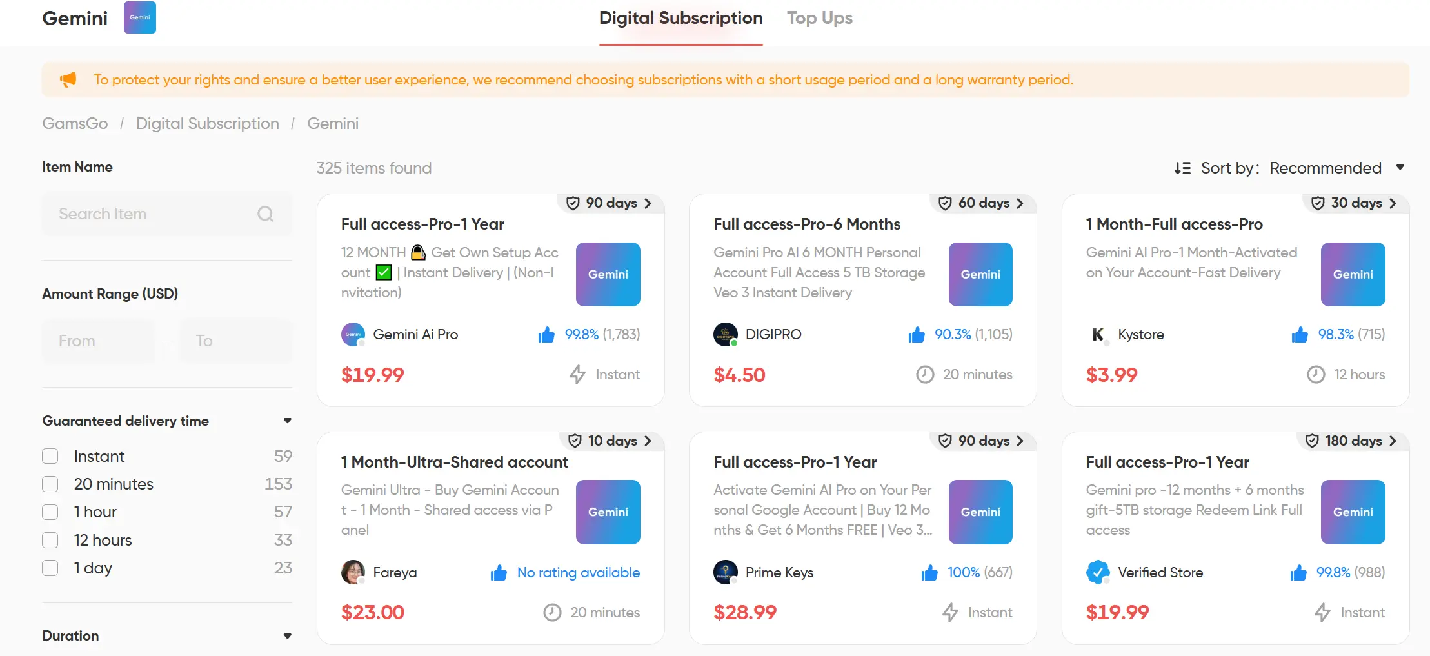Expand the Duration filter section
The height and width of the screenshot is (656, 1430).
tap(288, 635)
